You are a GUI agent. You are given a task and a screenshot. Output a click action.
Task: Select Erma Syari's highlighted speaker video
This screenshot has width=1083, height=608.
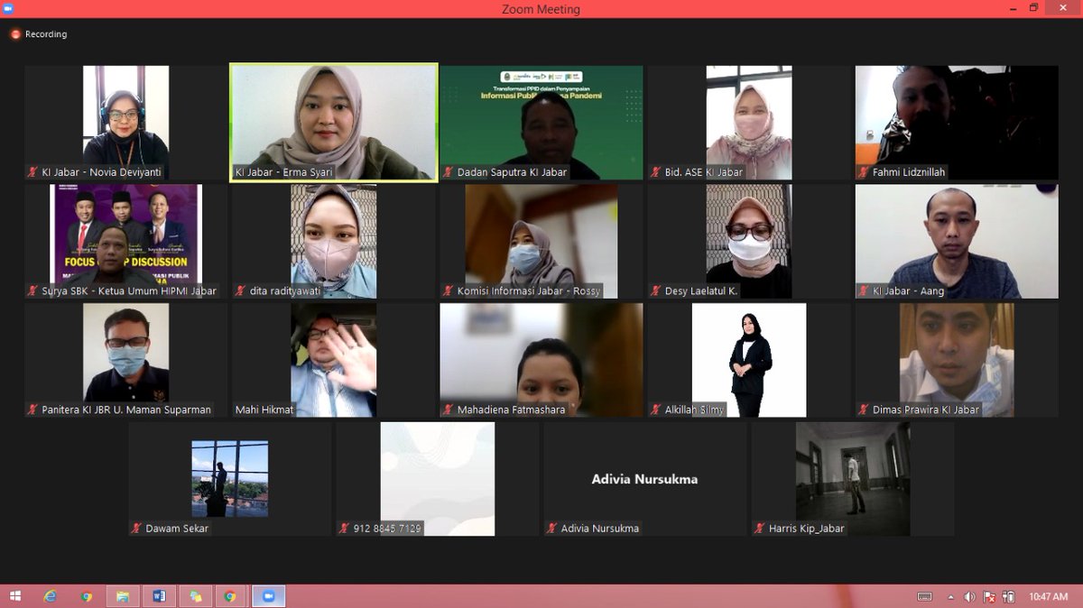pyautogui.click(x=334, y=123)
